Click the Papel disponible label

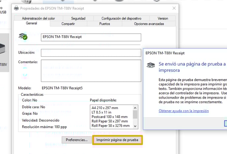coord(103,100)
